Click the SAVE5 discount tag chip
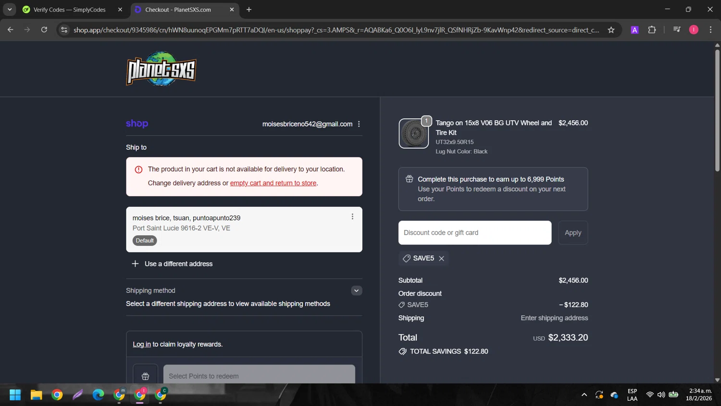The width and height of the screenshot is (721, 406). point(423,258)
